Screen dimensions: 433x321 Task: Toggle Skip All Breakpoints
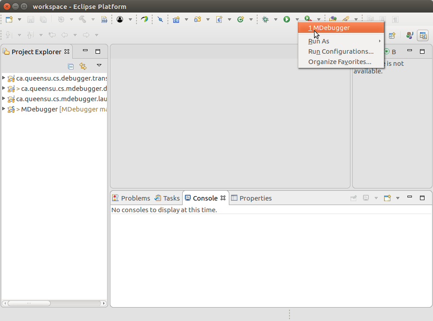point(160,19)
